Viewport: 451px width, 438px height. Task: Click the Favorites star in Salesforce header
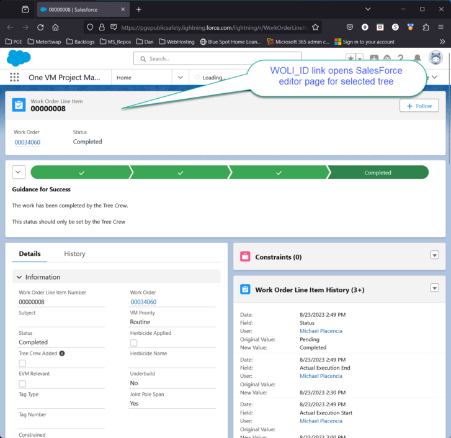coord(351,58)
